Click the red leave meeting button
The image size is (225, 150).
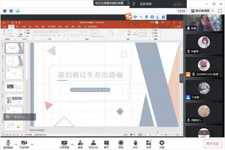(x=212, y=143)
